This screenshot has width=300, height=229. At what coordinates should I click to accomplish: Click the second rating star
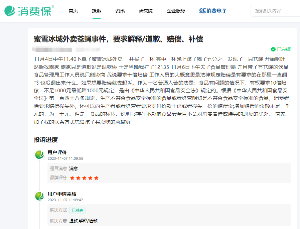pos(78,178)
